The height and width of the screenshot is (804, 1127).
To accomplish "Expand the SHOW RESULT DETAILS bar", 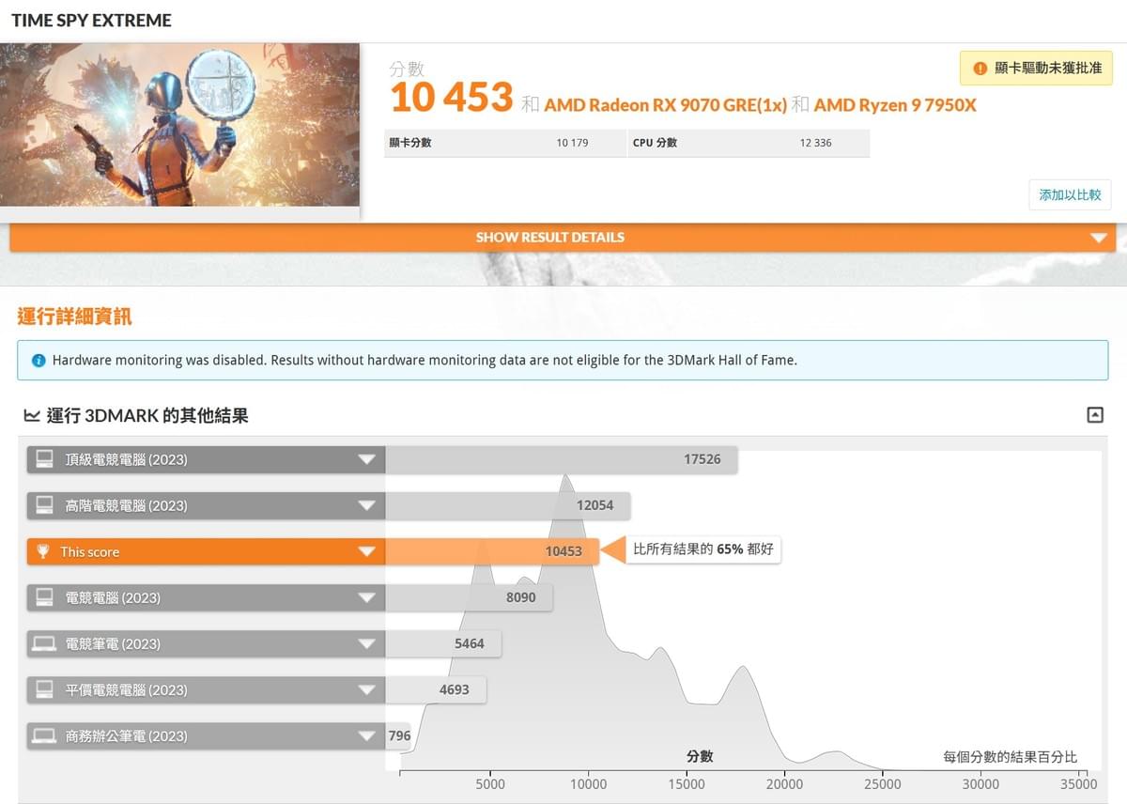I will (x=563, y=238).
